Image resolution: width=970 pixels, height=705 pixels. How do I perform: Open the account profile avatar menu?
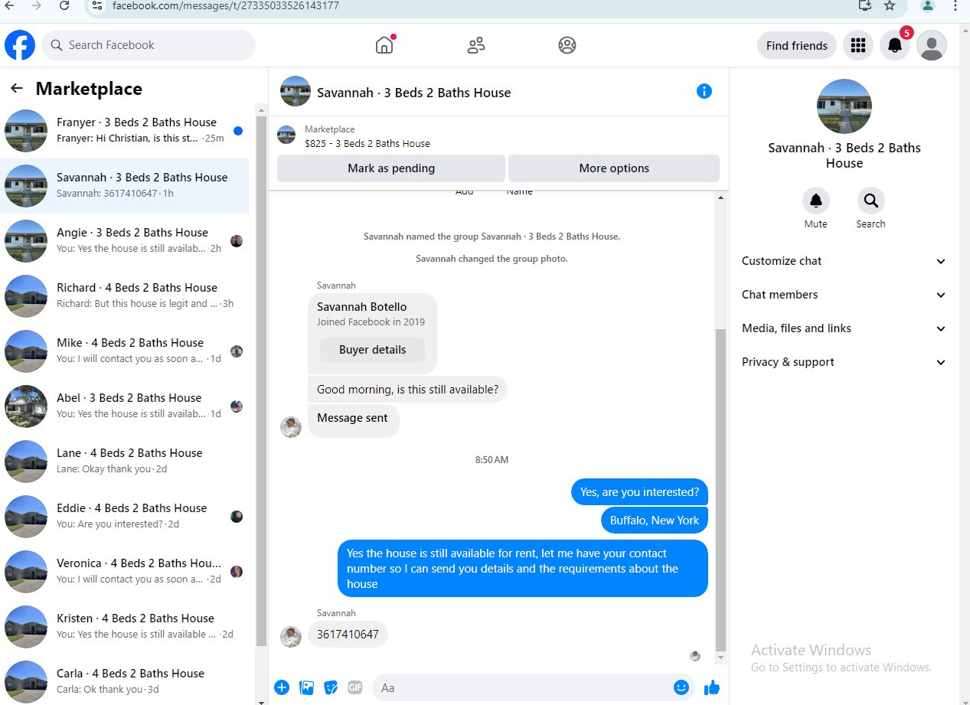[x=932, y=45]
